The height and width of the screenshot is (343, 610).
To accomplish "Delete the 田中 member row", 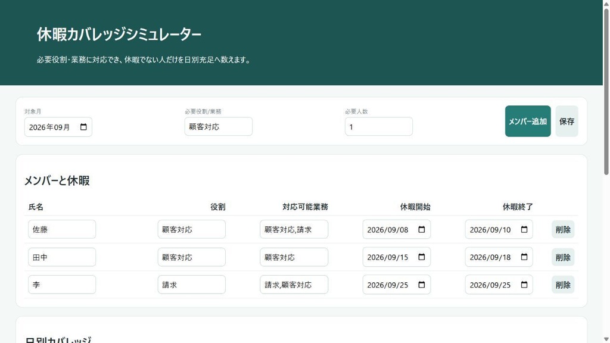I will [x=562, y=257].
